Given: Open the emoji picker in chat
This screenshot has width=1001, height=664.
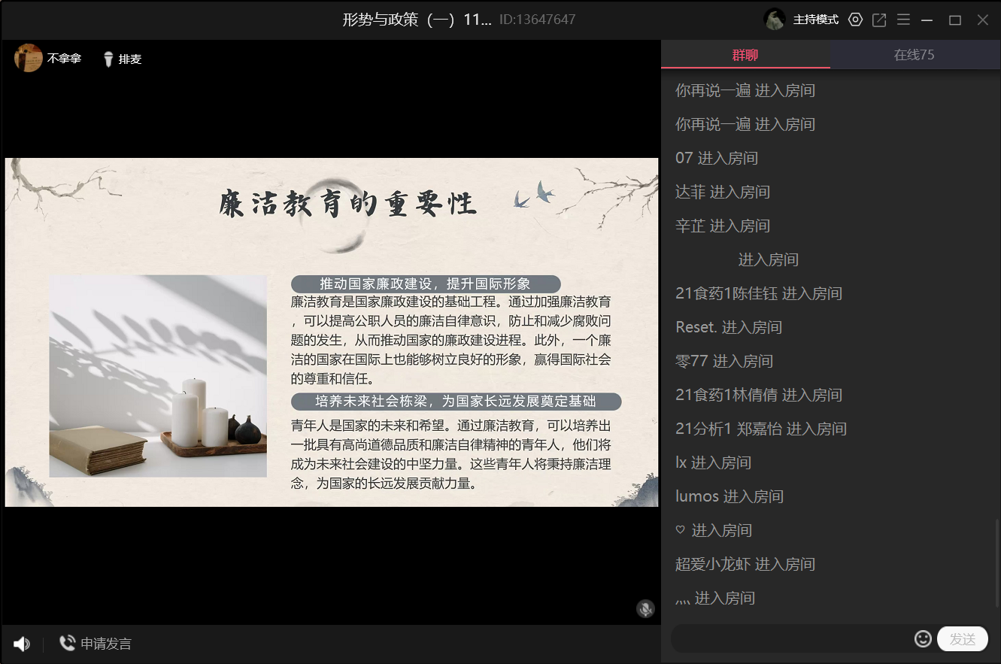Looking at the screenshot, I should tap(923, 639).
